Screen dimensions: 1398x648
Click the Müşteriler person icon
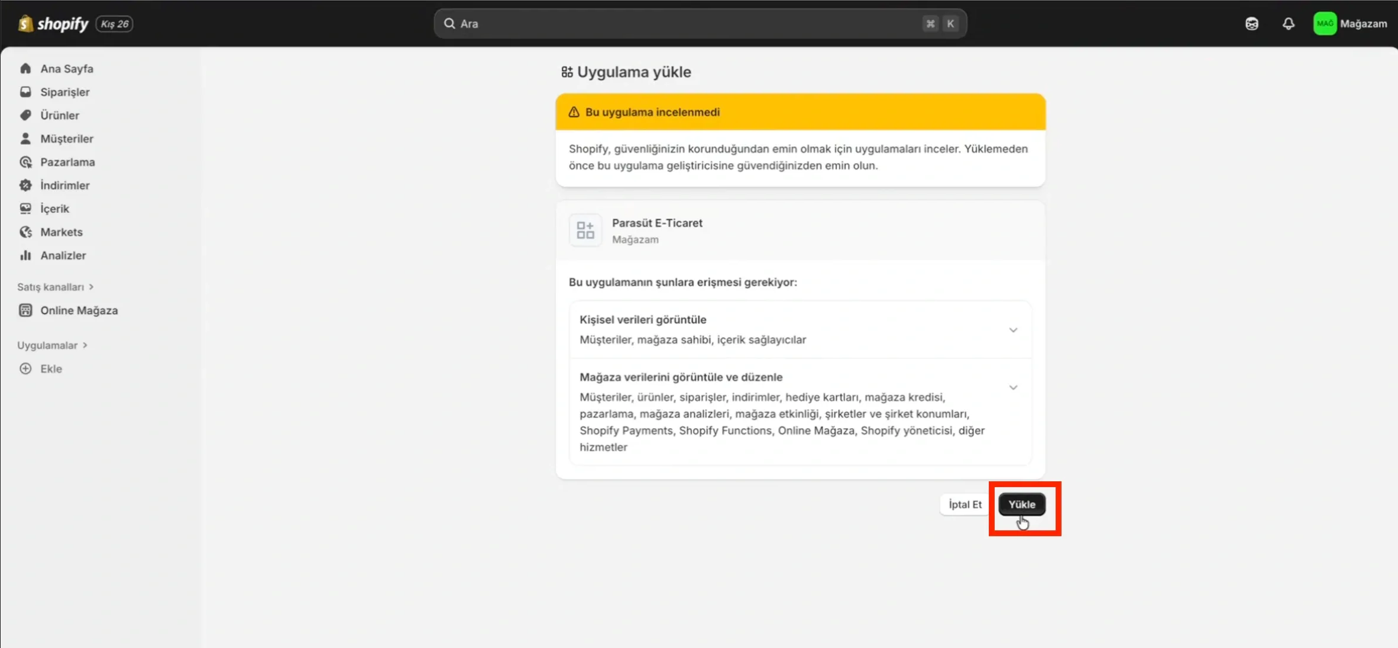(25, 138)
